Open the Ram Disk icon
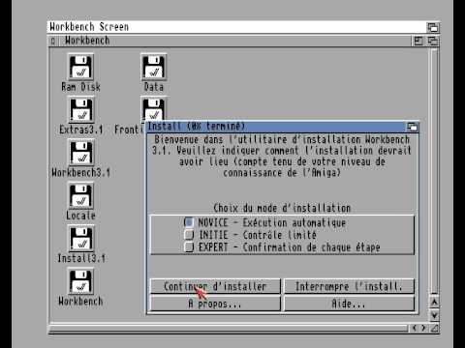The height and width of the screenshot is (348, 465). pos(80,67)
